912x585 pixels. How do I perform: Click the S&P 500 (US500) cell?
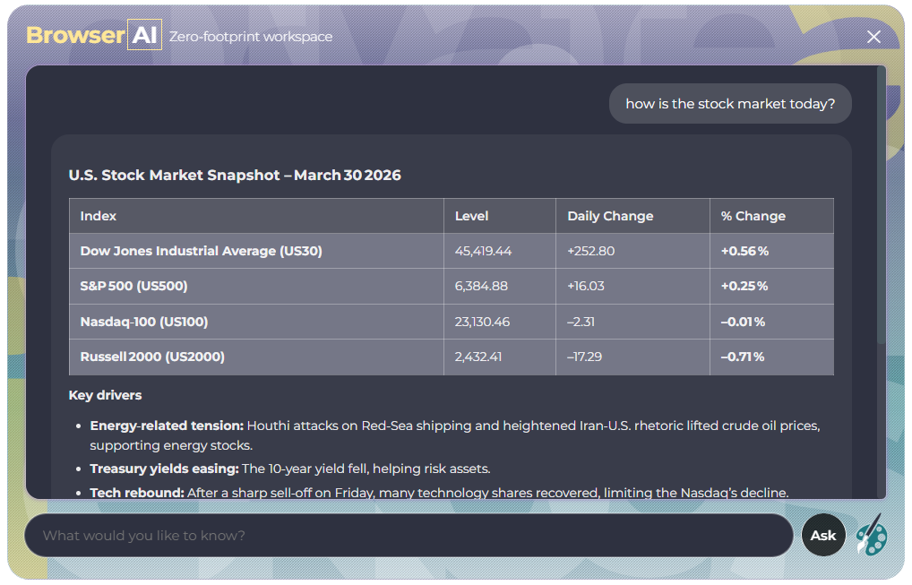point(133,286)
